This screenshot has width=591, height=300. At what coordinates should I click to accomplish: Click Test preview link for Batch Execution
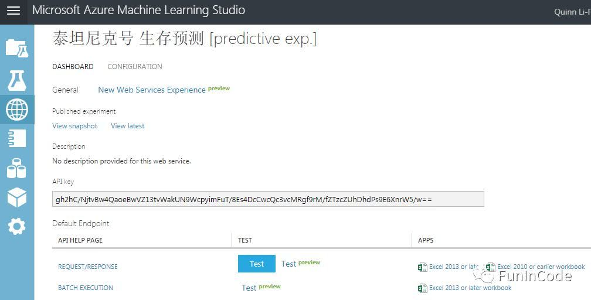click(x=261, y=288)
